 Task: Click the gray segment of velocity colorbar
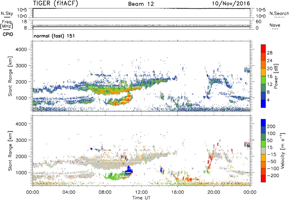pyautogui.click(x=263, y=151)
